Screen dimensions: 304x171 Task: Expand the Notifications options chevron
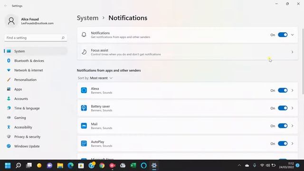(293, 35)
